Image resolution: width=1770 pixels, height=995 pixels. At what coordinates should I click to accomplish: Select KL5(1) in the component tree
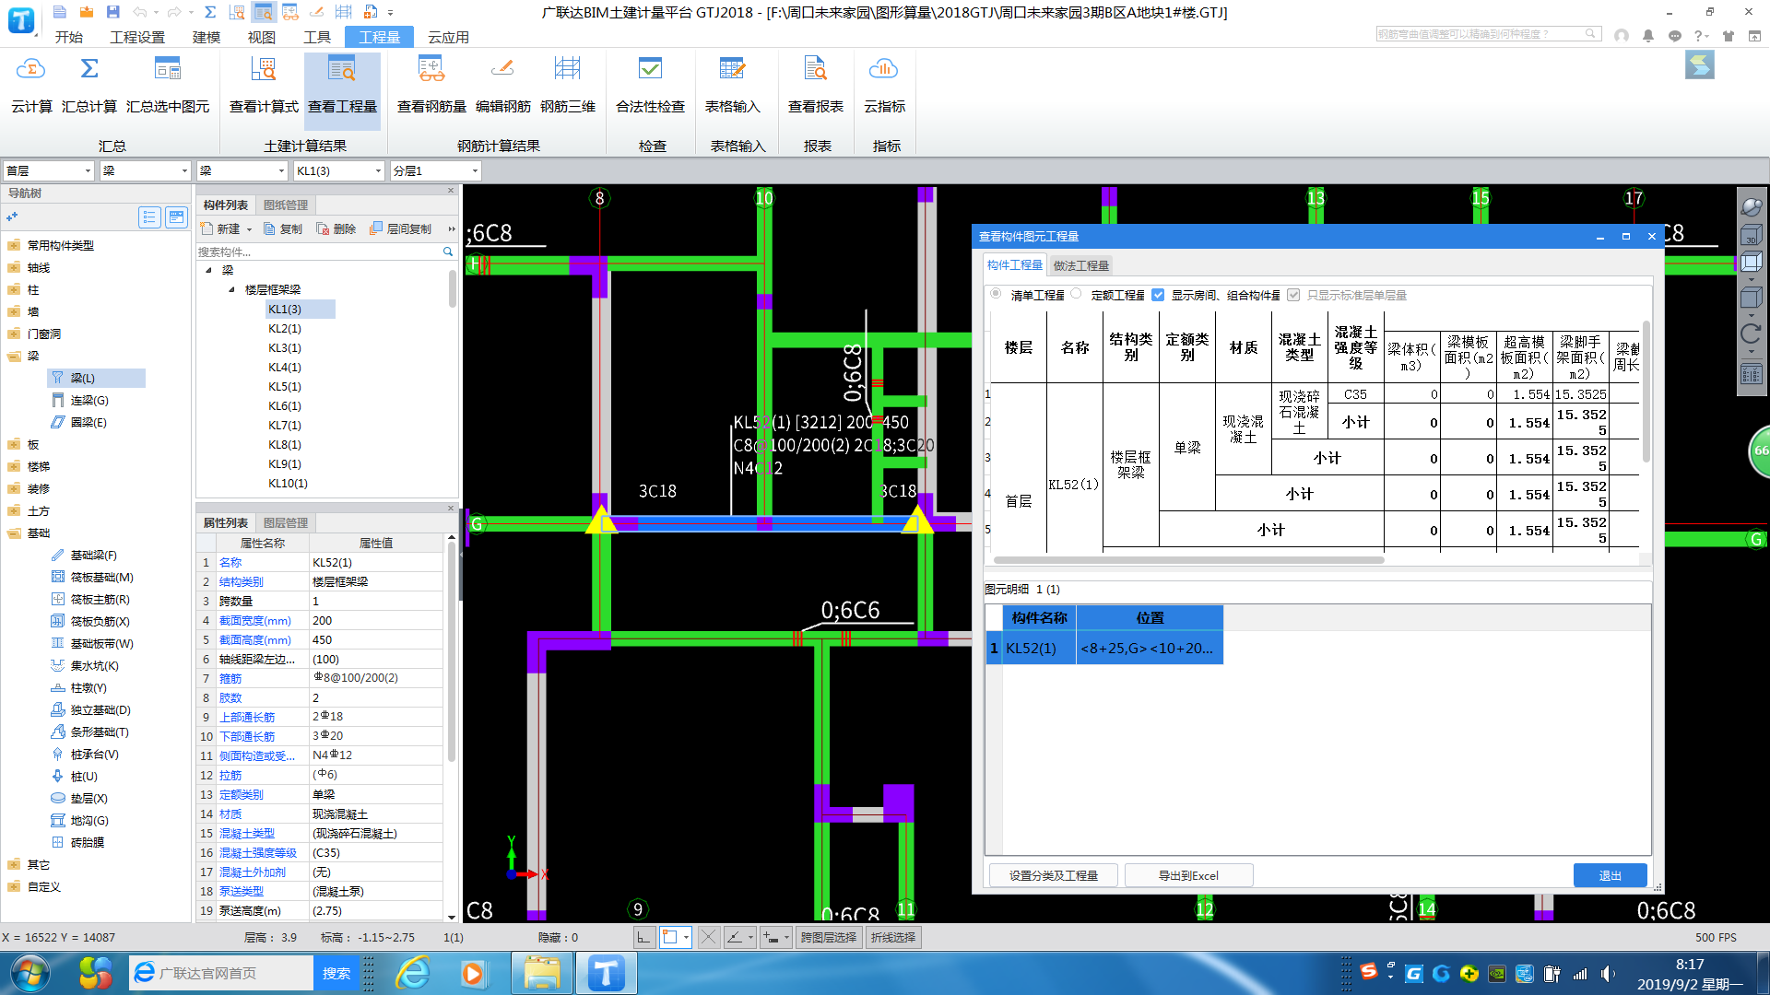point(284,386)
